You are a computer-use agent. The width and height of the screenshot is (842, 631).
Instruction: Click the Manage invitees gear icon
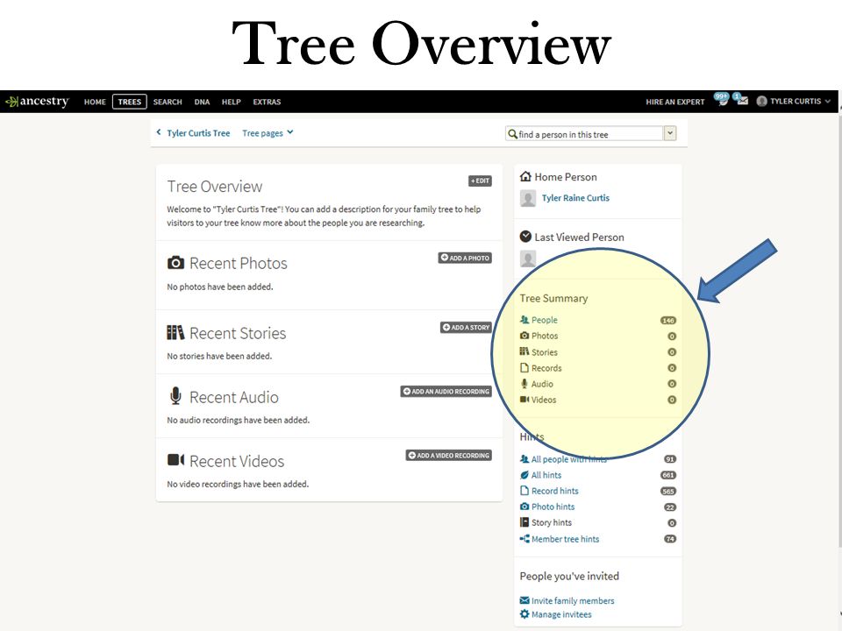(x=524, y=614)
